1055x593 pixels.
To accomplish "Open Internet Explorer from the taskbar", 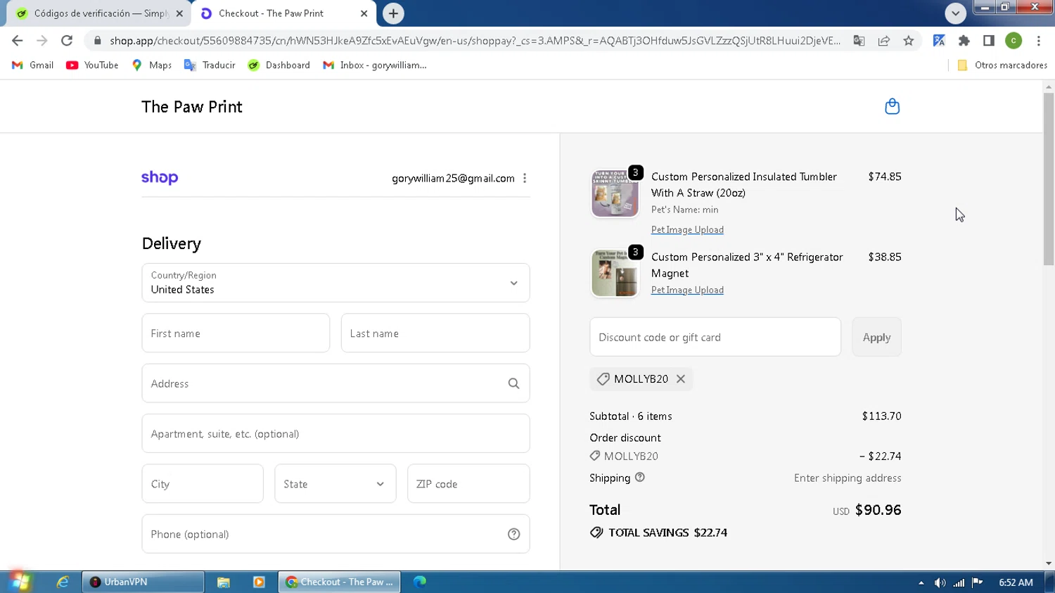I will coord(63,582).
